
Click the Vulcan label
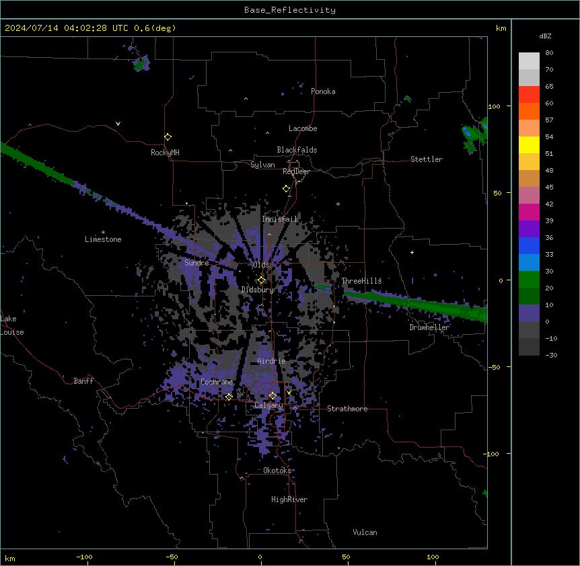pyautogui.click(x=365, y=532)
